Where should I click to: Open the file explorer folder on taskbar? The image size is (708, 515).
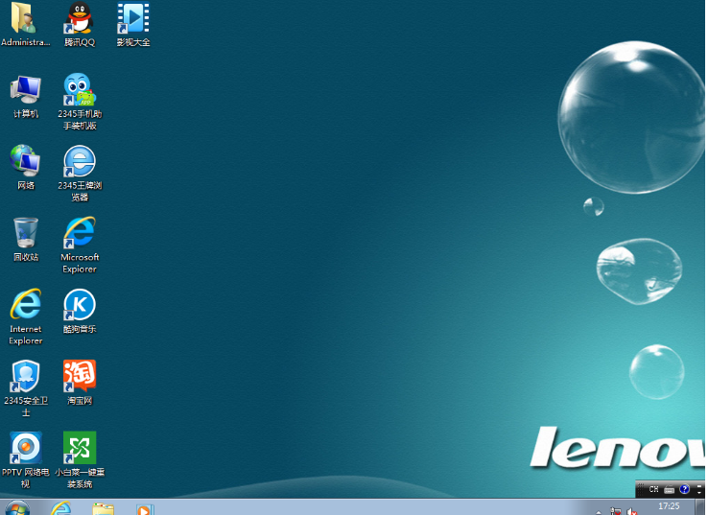point(103,508)
